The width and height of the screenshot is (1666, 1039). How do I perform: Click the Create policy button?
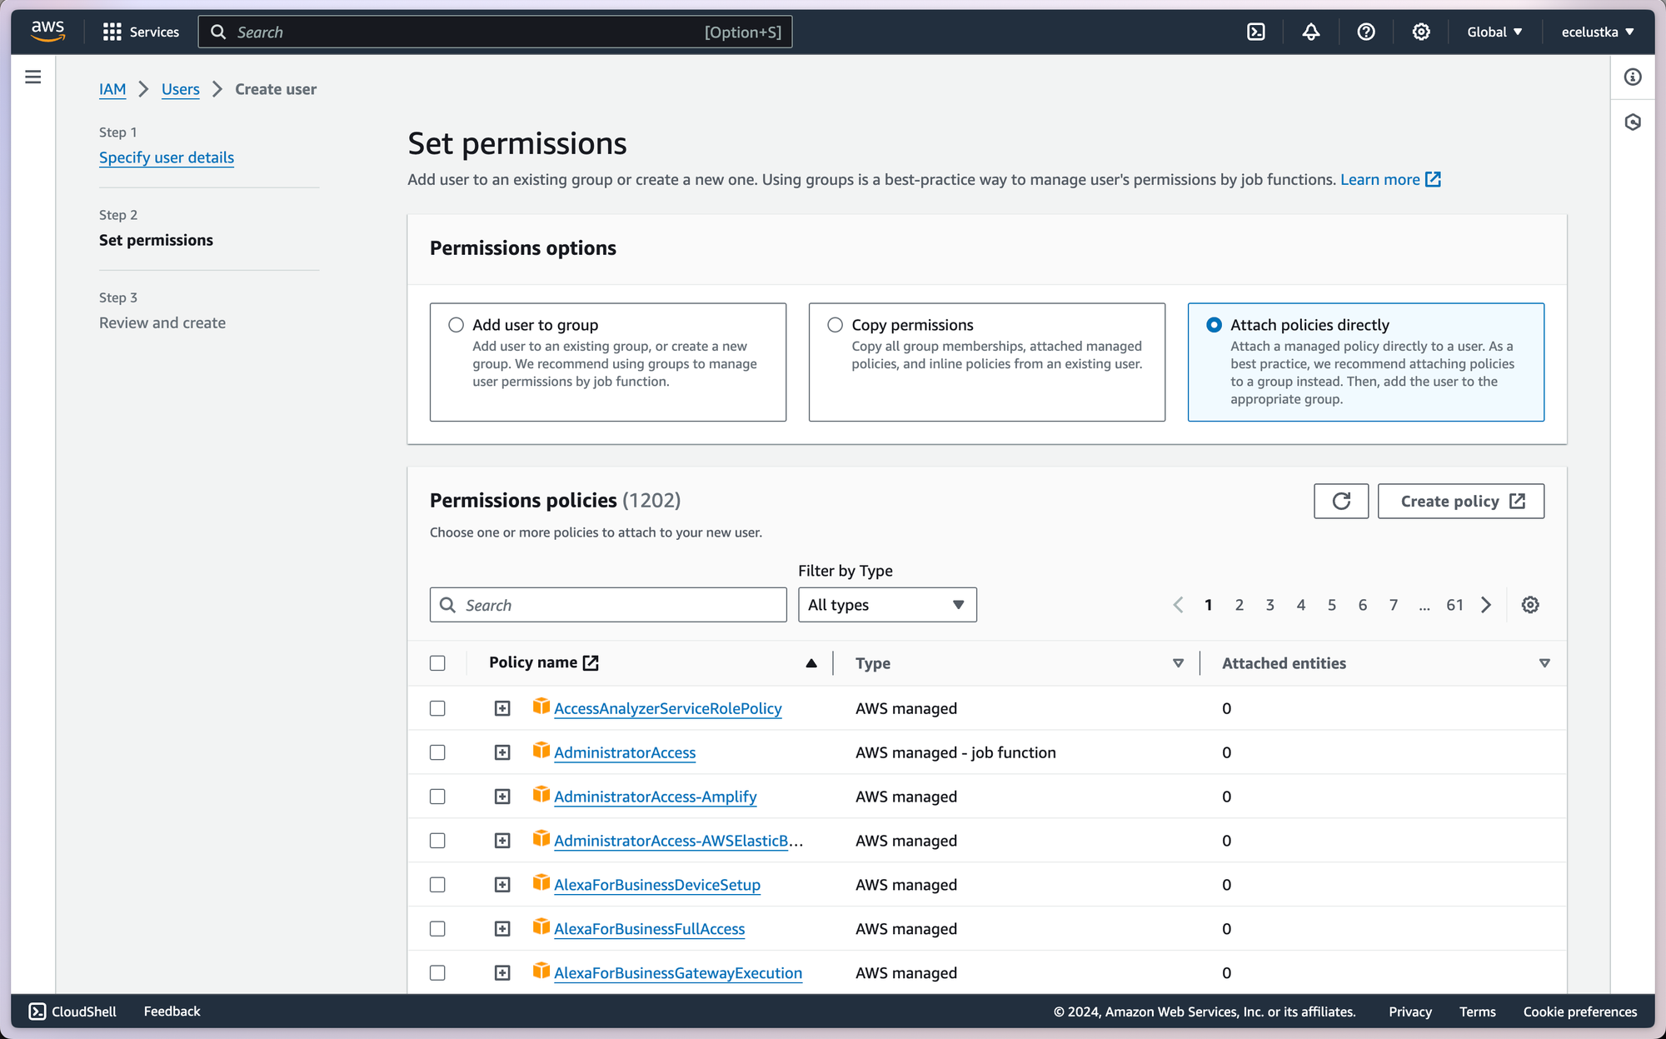click(1460, 501)
